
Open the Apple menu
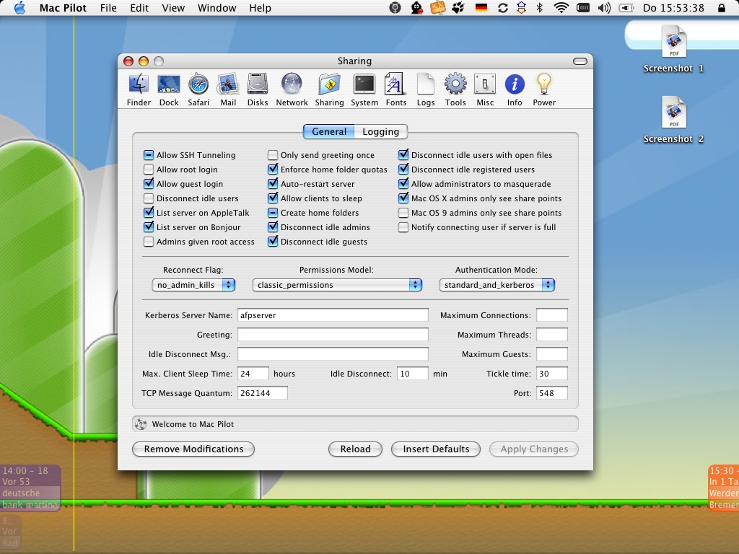pyautogui.click(x=19, y=8)
